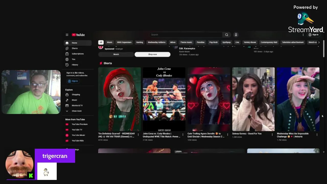The height and width of the screenshot is (184, 327).
Task: Click the trigercran name banner
Action: 55,156
